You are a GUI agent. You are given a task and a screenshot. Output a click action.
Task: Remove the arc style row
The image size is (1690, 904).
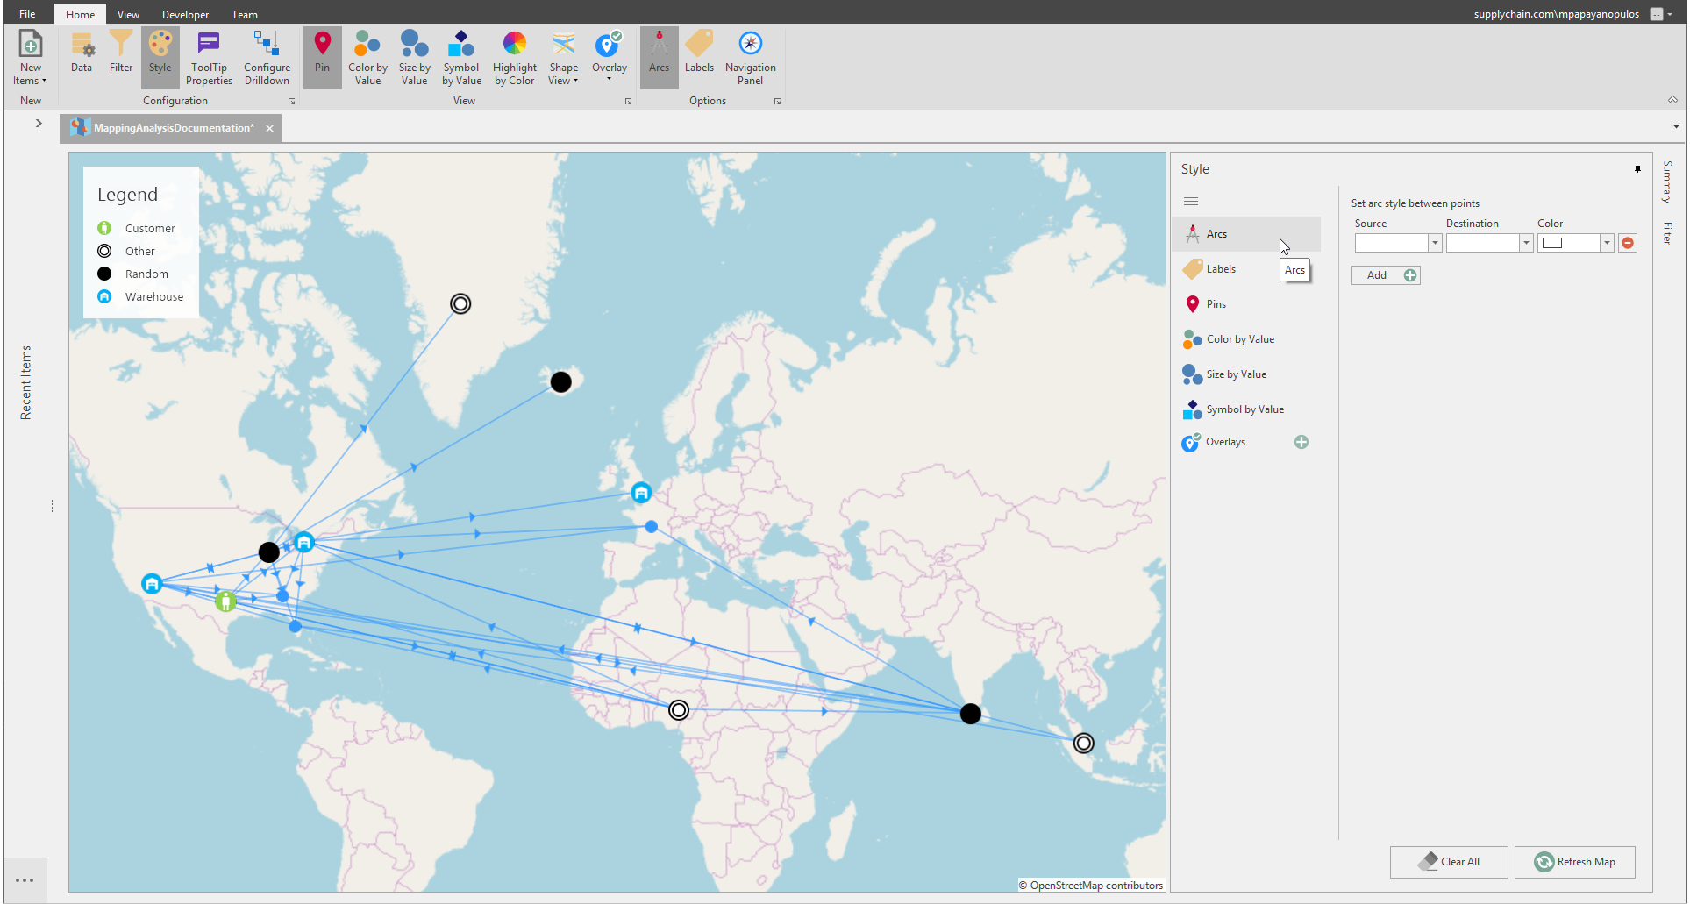coord(1628,243)
